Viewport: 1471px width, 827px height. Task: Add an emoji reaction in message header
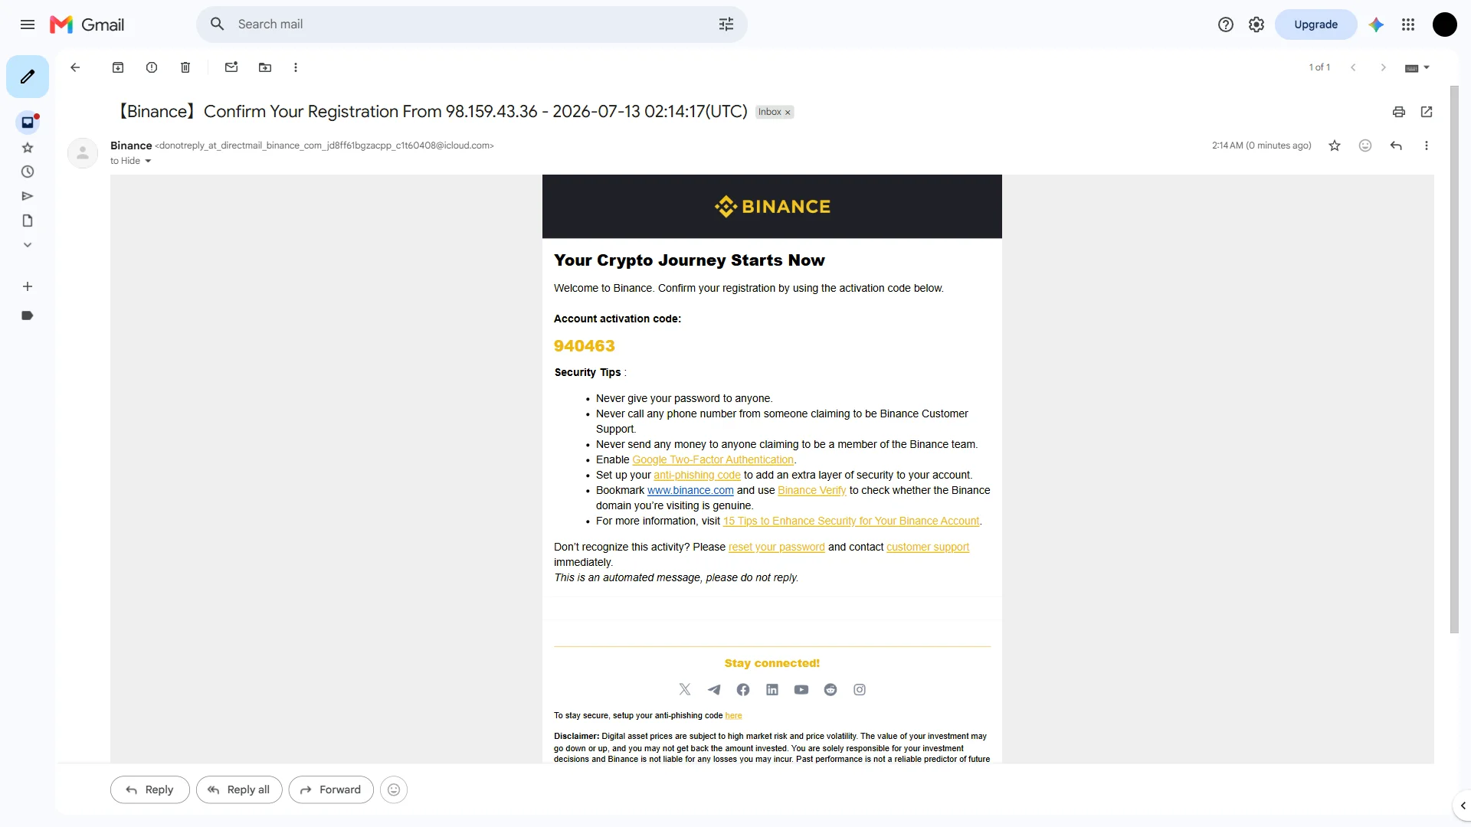(x=1365, y=145)
